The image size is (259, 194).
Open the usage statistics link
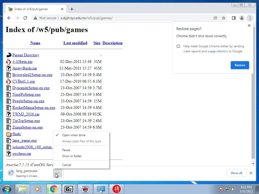click(218, 51)
